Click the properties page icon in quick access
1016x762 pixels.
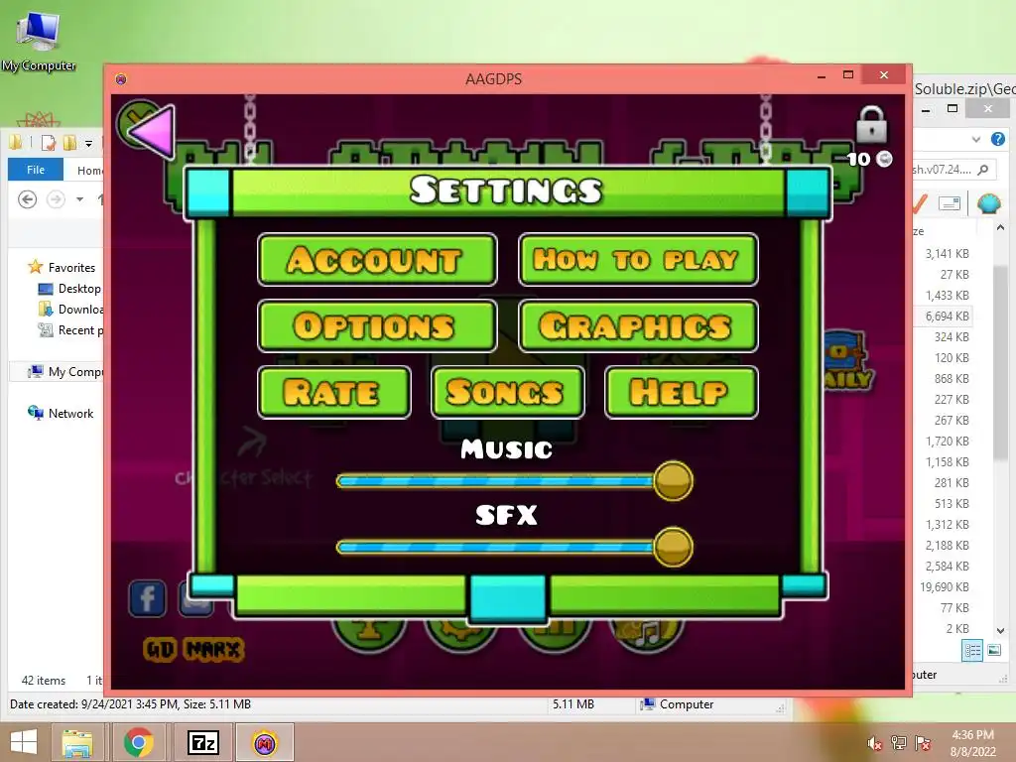[48, 143]
